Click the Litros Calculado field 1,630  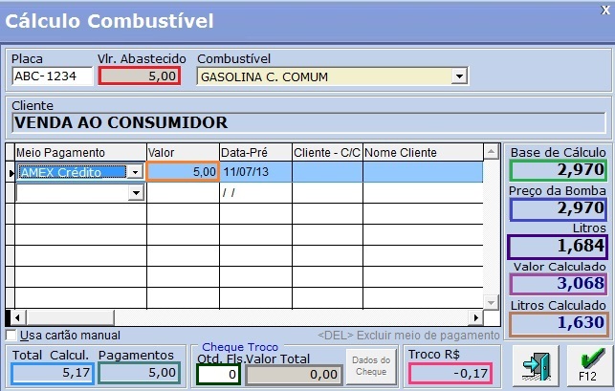tap(559, 323)
